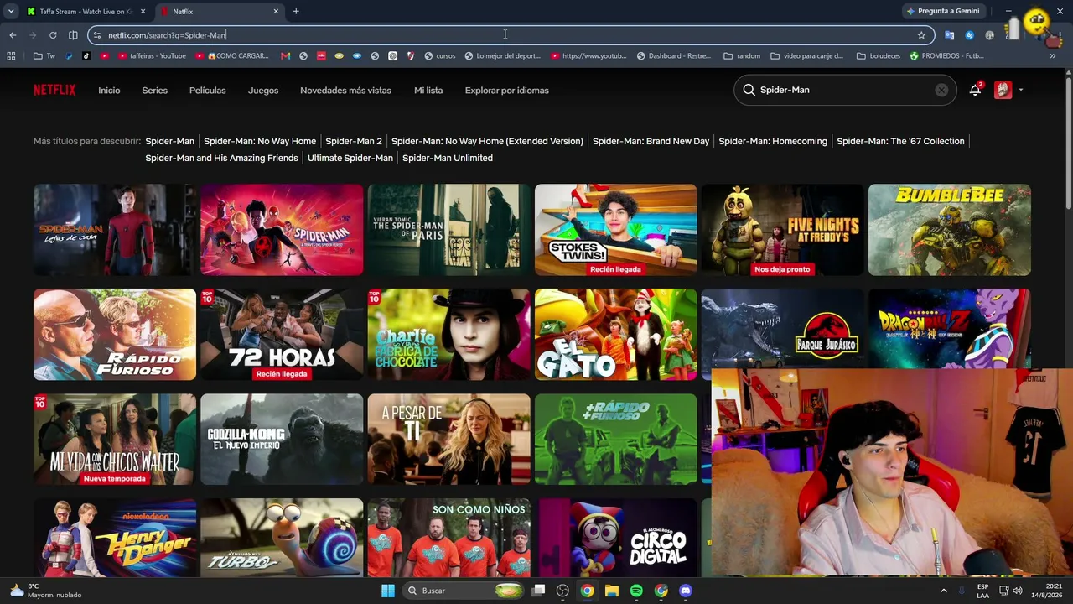Image resolution: width=1073 pixels, height=604 pixels.
Task: Open Mi lista in Netflix nav
Action: pyautogui.click(x=428, y=90)
